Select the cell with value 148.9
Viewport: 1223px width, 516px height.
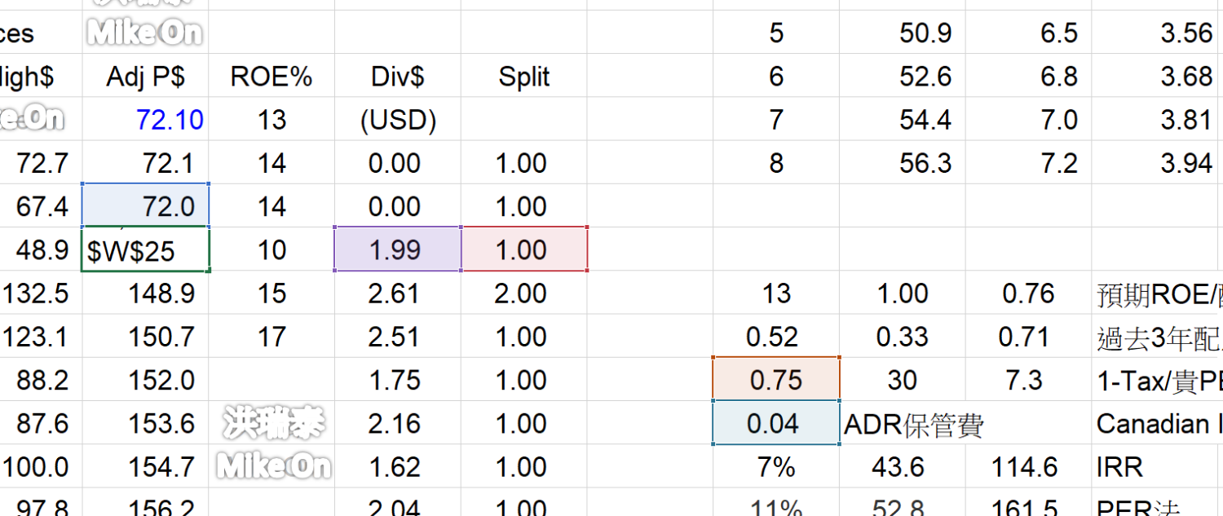point(145,293)
